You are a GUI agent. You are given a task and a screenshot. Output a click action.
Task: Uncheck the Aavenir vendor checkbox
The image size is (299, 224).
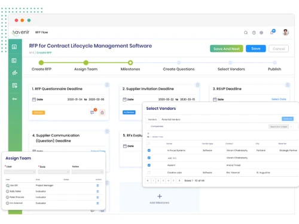tap(149, 165)
